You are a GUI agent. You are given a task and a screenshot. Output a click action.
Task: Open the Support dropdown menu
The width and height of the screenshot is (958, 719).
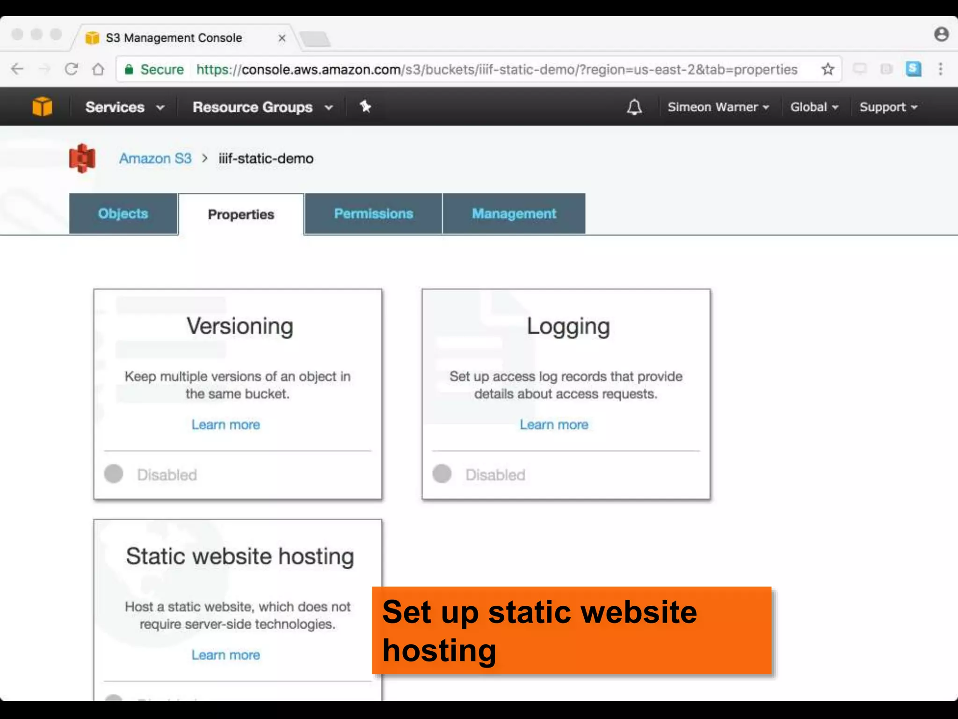888,107
